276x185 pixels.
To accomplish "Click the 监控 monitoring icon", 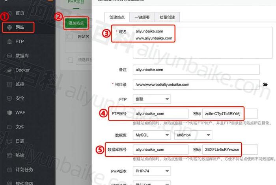I will [9, 84].
